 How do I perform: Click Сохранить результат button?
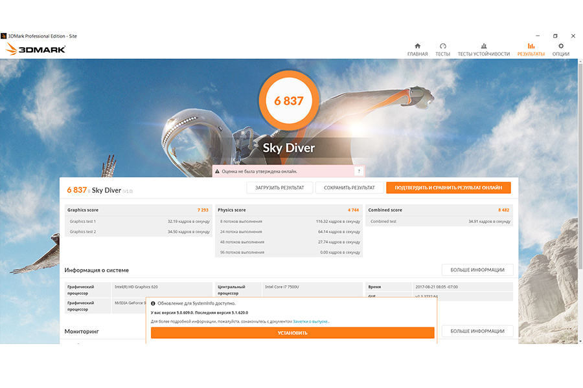[x=349, y=188]
